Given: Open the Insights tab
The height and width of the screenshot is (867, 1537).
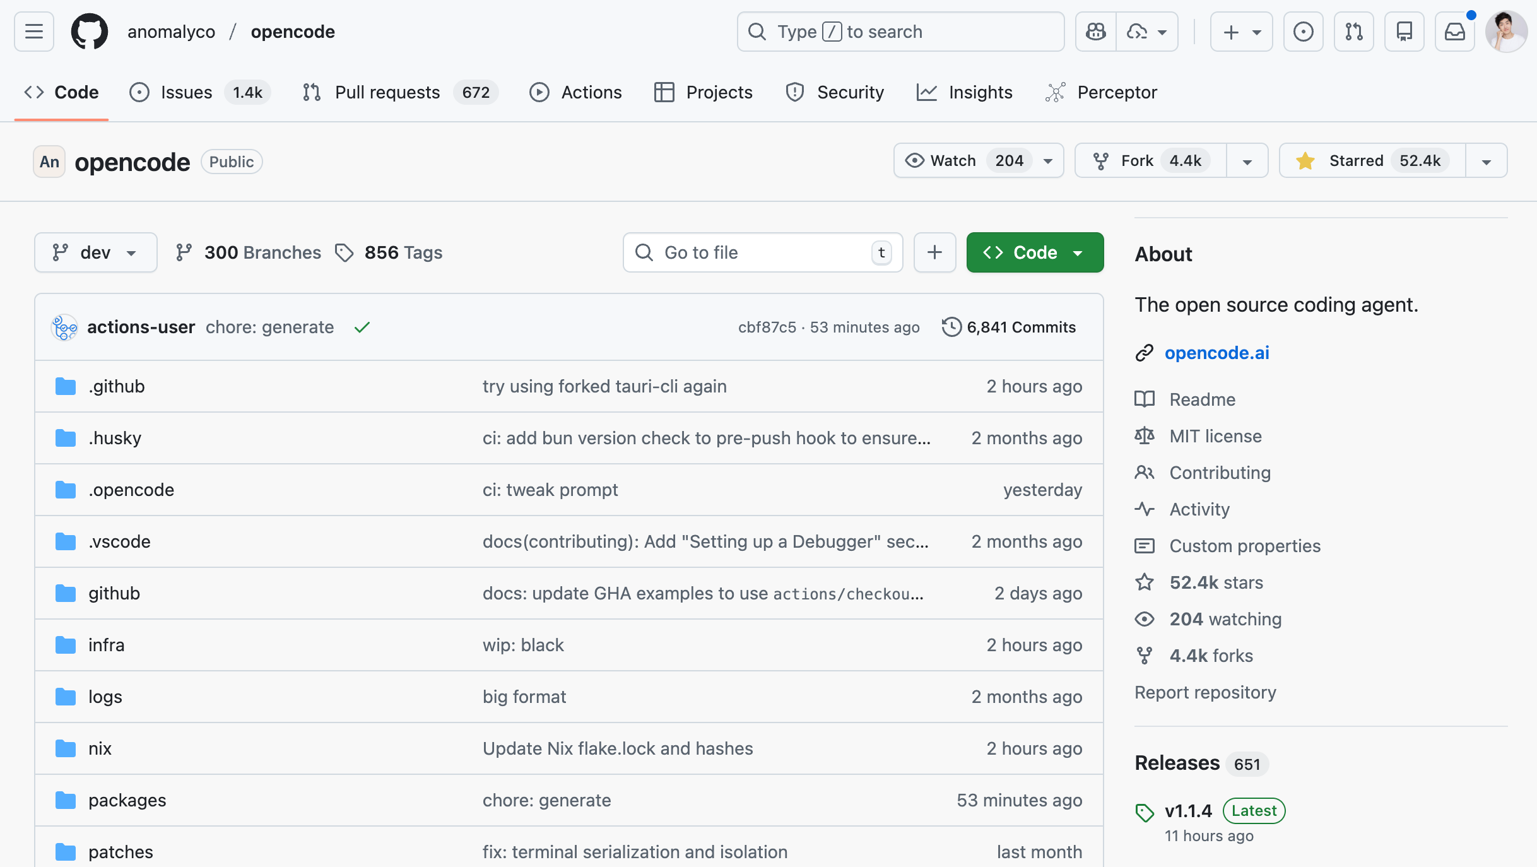Looking at the screenshot, I should pyautogui.click(x=979, y=92).
